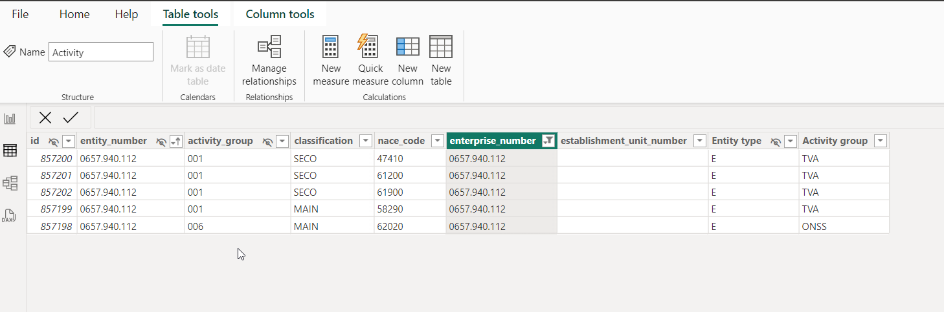This screenshot has height=312, width=944.
Task: Open Manage relationships
Action: click(x=269, y=61)
